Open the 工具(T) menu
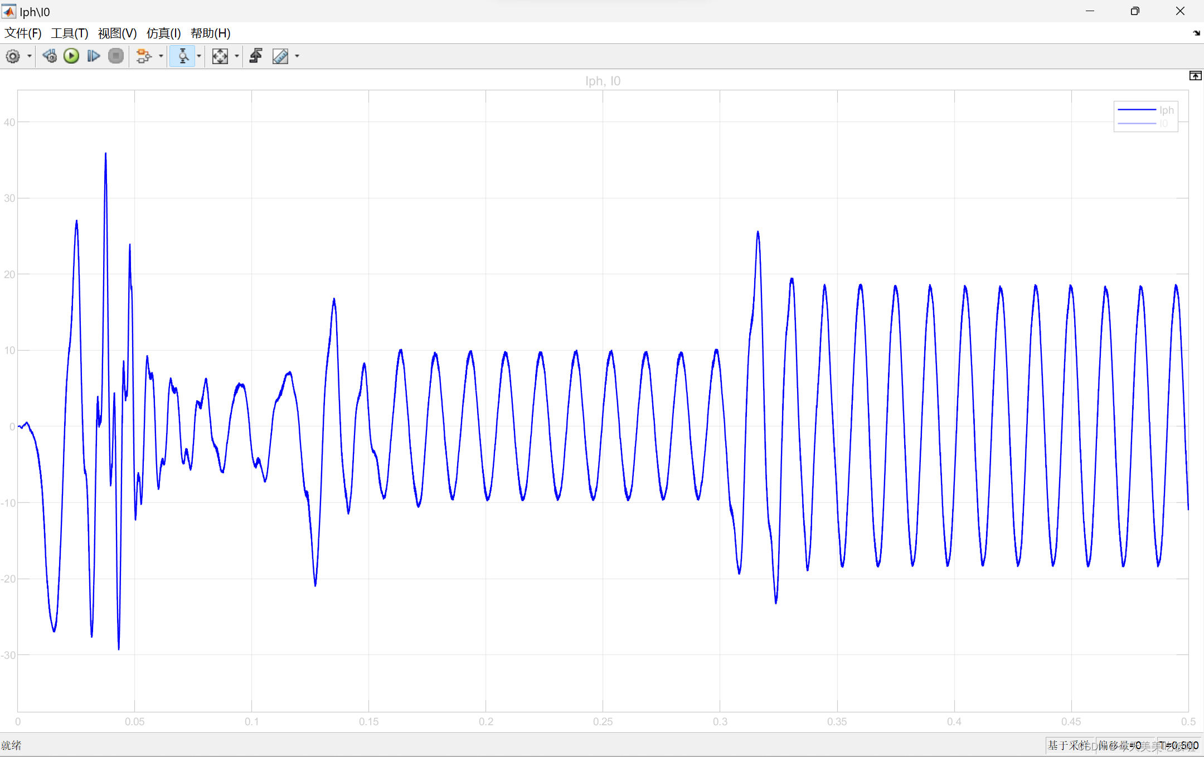The image size is (1204, 757). point(70,33)
